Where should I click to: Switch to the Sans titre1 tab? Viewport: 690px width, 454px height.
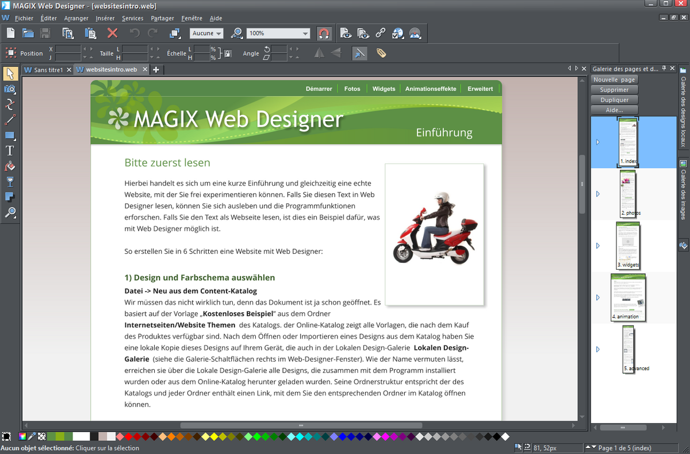[48, 69]
